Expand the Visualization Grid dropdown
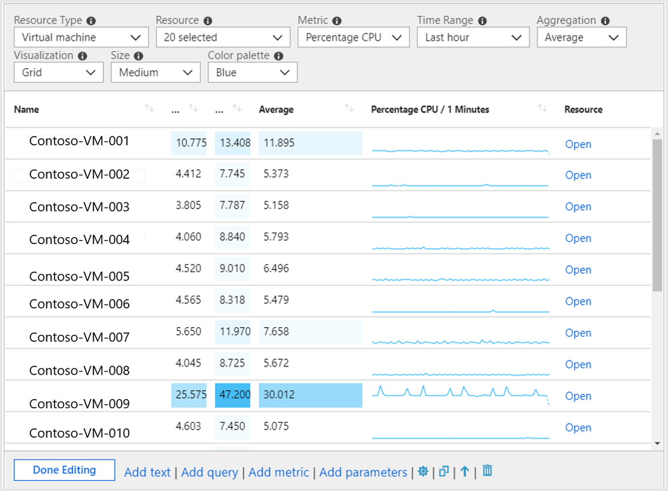This screenshot has height=491, width=668. pos(58,72)
